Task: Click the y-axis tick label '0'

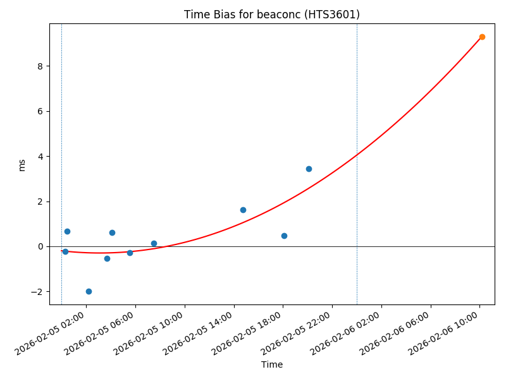Action: pos(39,247)
